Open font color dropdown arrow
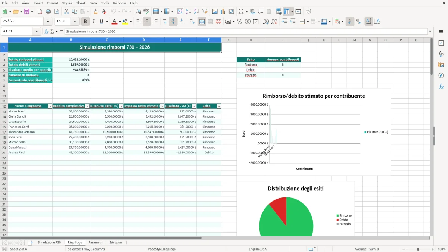The width and height of the screenshot is (448, 252). 119,22
